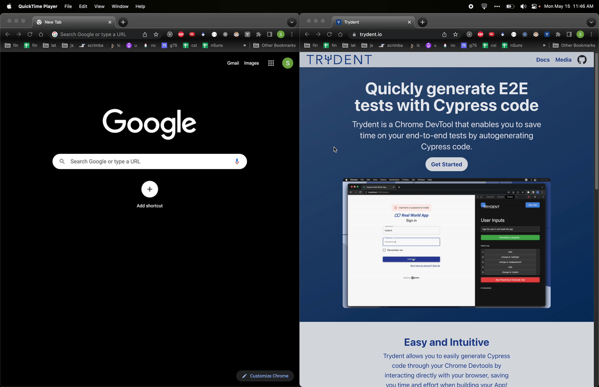Image resolution: width=599 pixels, height=387 pixels.
Task: Show hidden bookmarks chevron in the left window
Action: click(x=244, y=45)
